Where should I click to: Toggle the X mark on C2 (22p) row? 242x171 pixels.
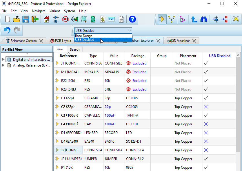(206, 106)
